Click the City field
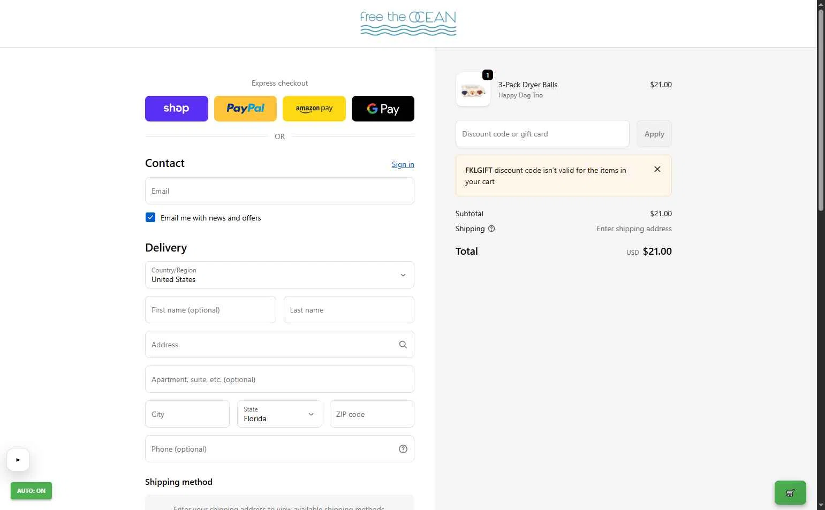 tap(187, 414)
